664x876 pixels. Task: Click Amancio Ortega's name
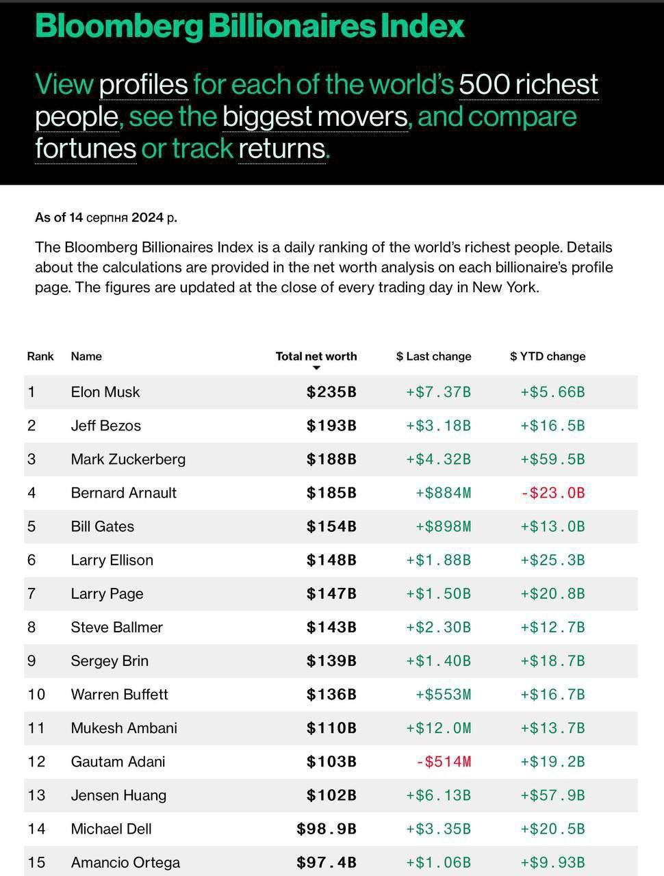click(x=125, y=862)
